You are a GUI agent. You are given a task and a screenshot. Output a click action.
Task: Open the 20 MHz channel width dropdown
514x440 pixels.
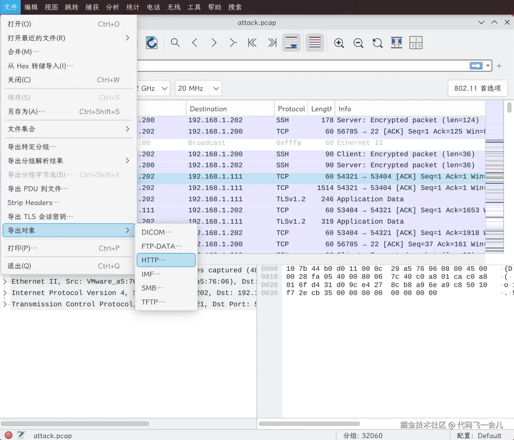(x=198, y=88)
